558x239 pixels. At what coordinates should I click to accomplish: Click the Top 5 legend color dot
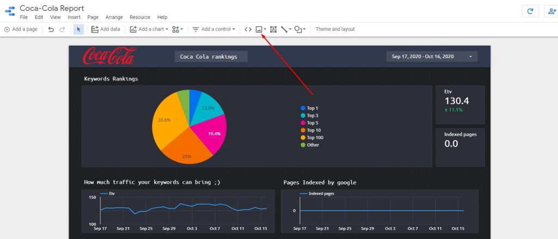coord(303,123)
